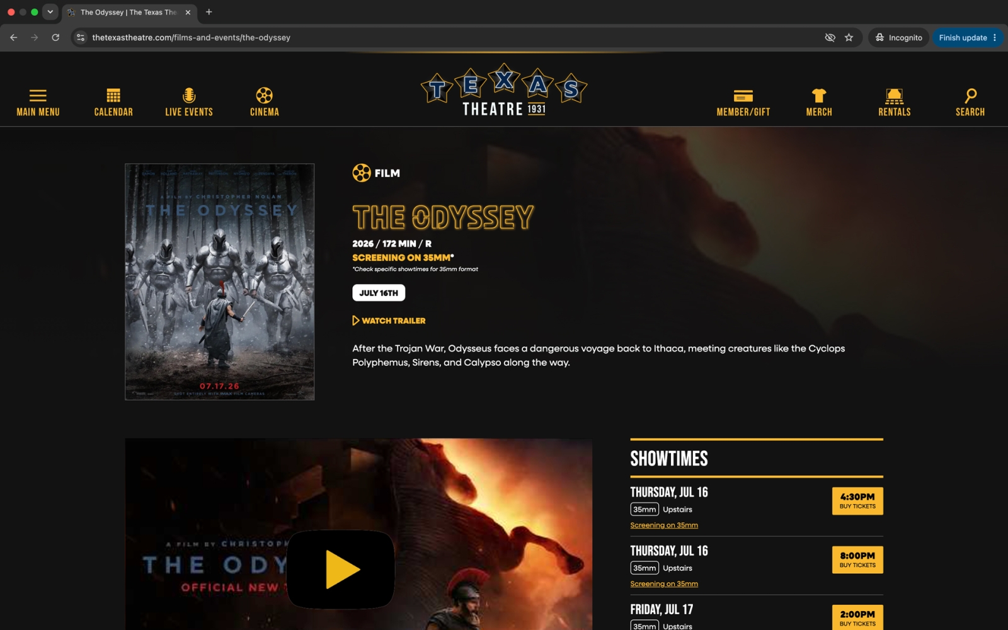Open Screening on 35mm link under 8:00PM showtime
This screenshot has height=630, width=1008.
click(664, 584)
